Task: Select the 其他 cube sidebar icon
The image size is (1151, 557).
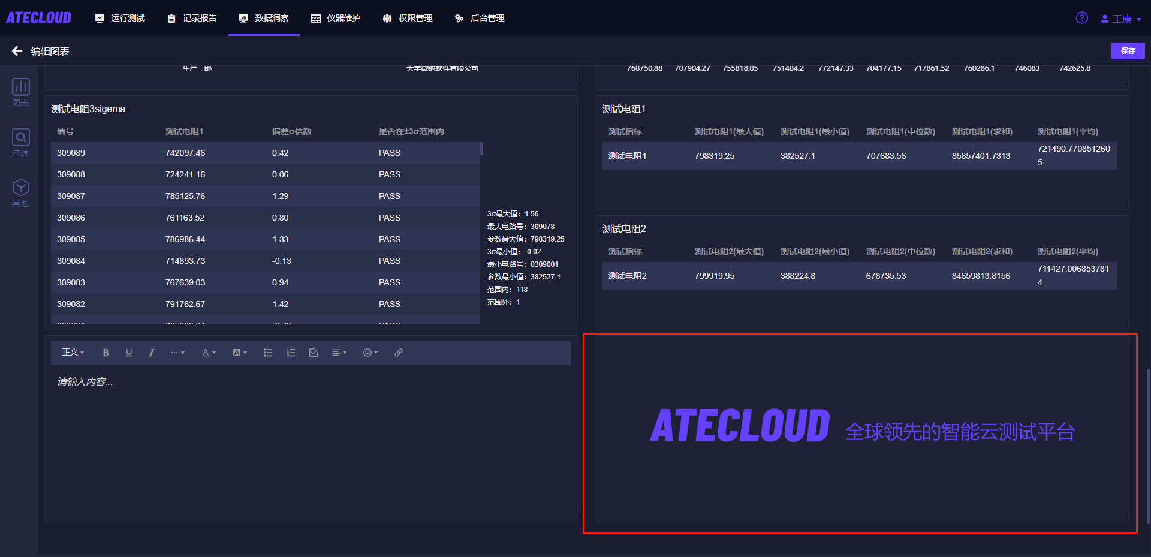Action: point(20,193)
